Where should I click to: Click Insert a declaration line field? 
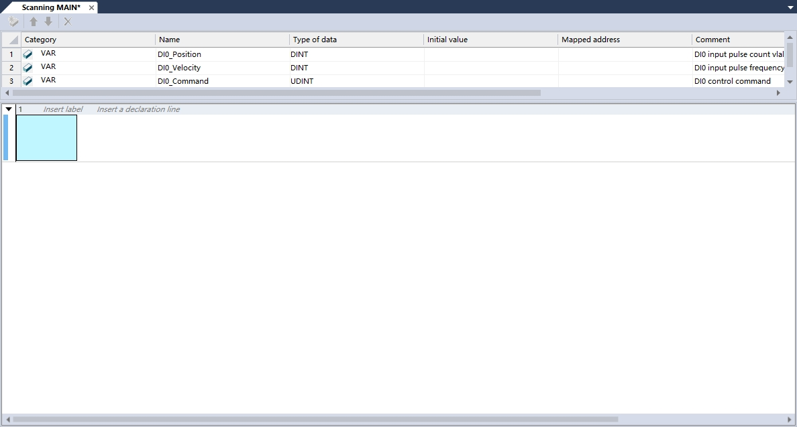[138, 109]
